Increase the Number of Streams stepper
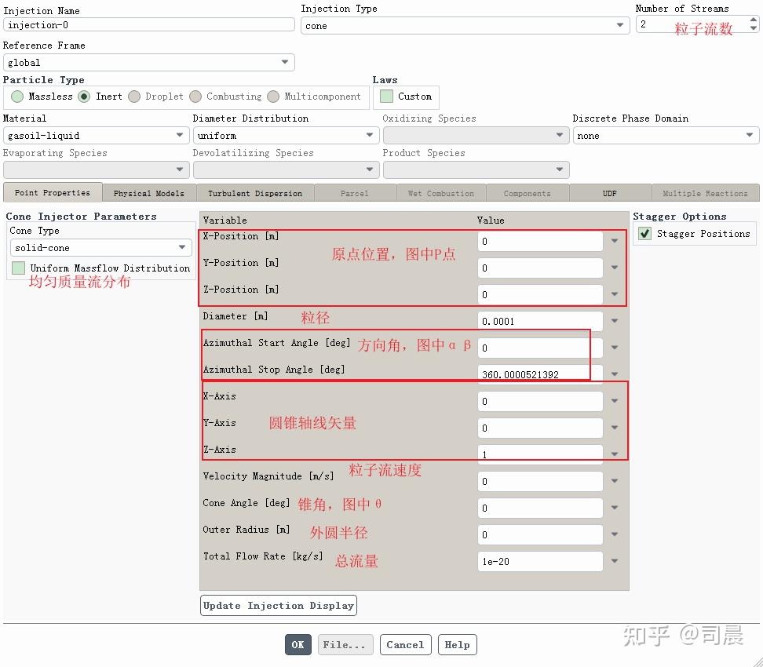 point(754,20)
